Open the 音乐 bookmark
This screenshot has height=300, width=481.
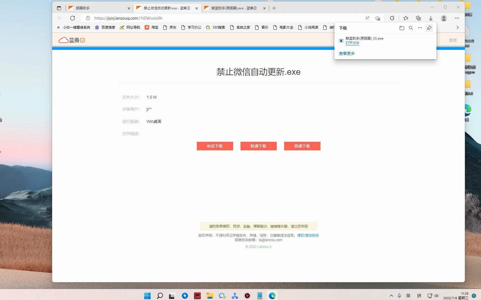(261, 27)
